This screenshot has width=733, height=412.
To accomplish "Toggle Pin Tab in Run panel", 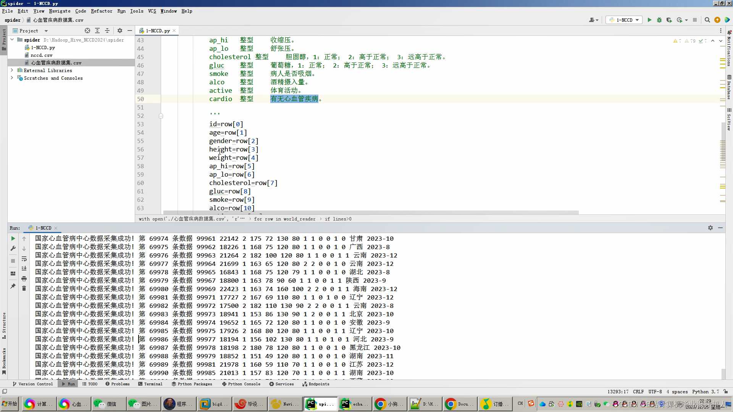I will [13, 286].
